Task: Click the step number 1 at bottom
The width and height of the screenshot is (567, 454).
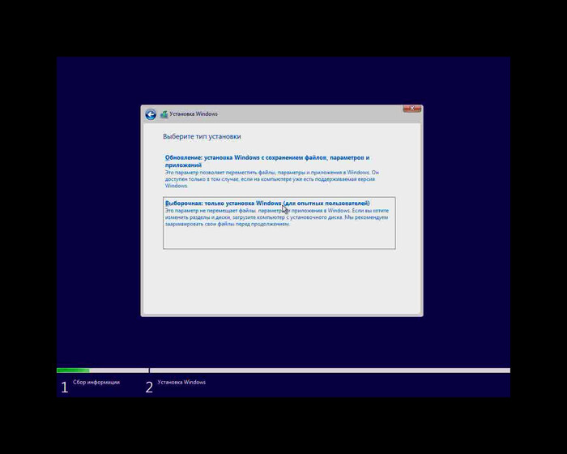Action: pyautogui.click(x=65, y=387)
